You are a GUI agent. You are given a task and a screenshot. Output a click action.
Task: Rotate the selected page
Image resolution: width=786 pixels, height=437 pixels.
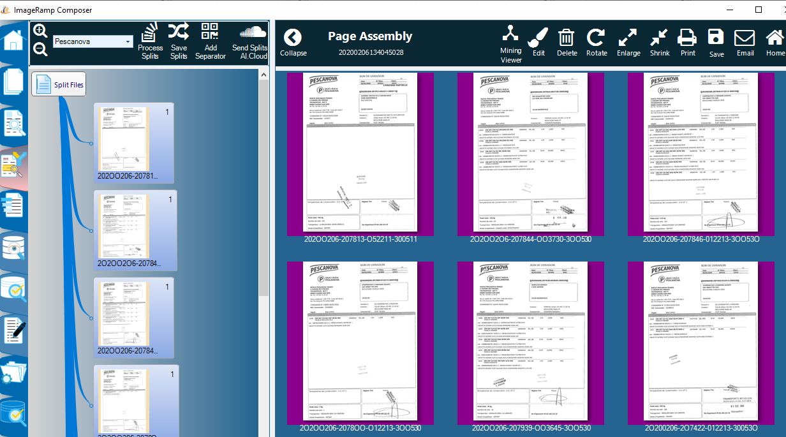[597, 43]
